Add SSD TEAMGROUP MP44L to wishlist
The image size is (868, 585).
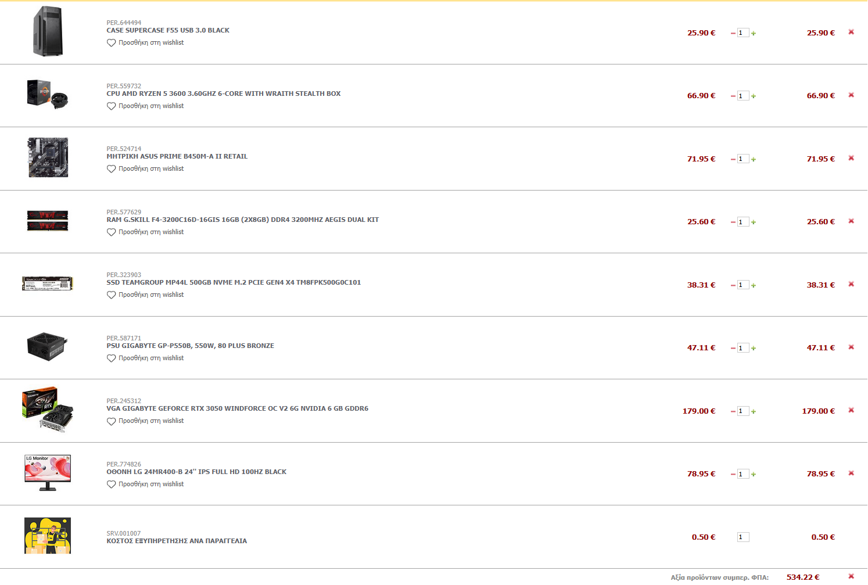click(145, 295)
